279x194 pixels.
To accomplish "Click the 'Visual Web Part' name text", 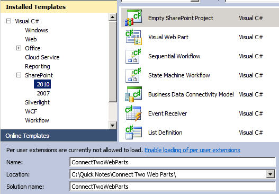I will (x=168, y=37).
